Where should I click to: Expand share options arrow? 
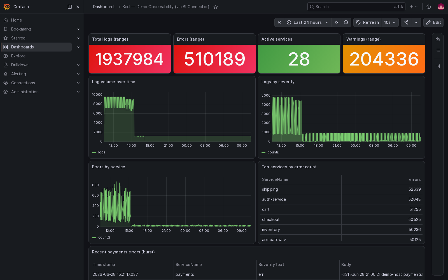click(x=416, y=22)
